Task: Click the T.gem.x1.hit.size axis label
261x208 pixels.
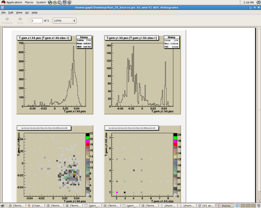Action: 162,201
